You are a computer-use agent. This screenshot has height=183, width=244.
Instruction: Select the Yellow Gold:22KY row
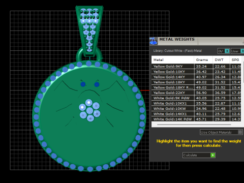(x=196, y=93)
